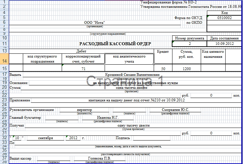Click the 'по ОКПО' label
This screenshot has height=164, width=243.
click(x=194, y=22)
